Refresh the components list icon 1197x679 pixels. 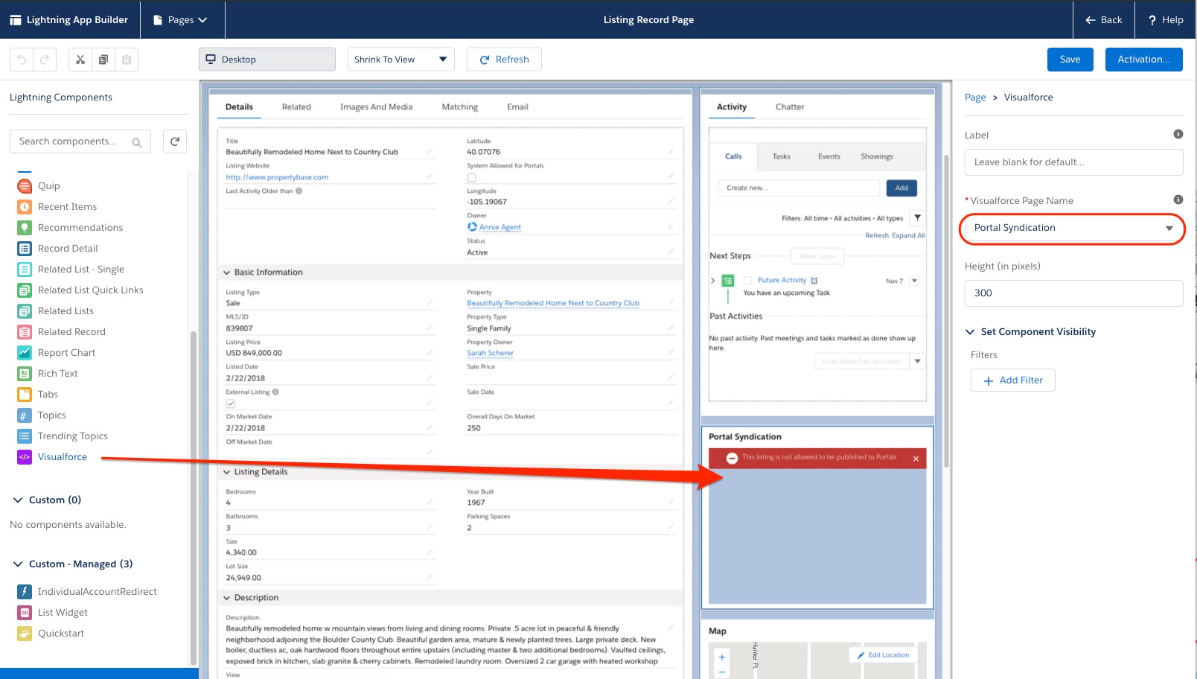coord(175,141)
